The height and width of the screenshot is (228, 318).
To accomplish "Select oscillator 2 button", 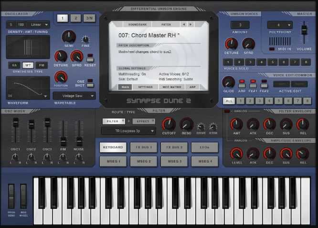I will (x=75, y=18).
